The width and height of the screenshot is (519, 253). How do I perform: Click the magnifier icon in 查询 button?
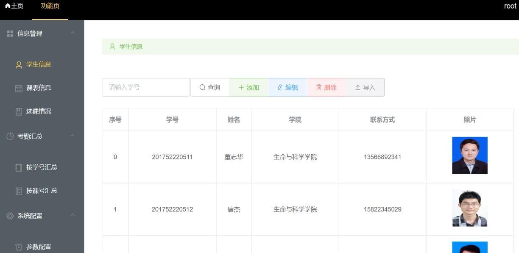(x=202, y=87)
